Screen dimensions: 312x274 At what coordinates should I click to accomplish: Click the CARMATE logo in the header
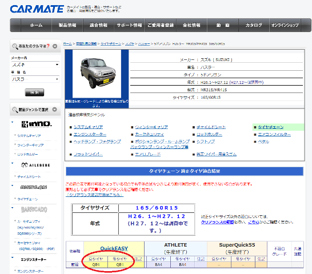37,9
